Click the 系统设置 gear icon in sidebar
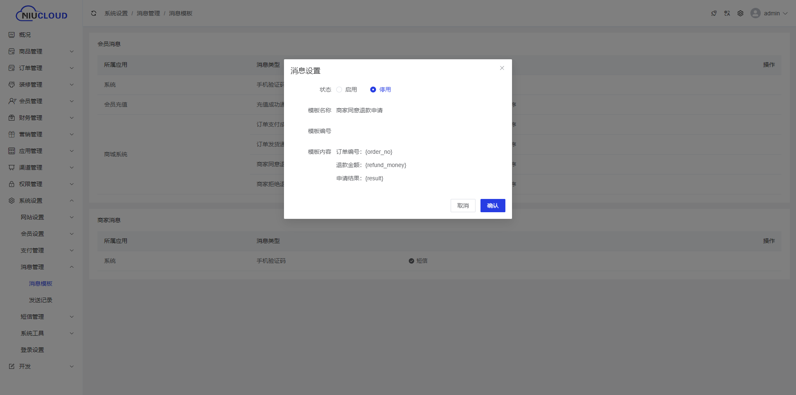This screenshot has width=796, height=395. (x=12, y=201)
